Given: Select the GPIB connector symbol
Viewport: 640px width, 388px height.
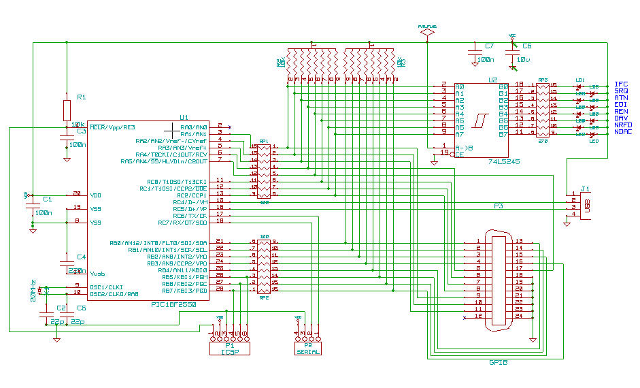Looking at the screenshot, I should point(499,280).
